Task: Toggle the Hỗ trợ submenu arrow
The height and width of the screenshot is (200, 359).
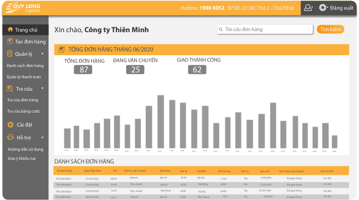Action: pyautogui.click(x=42, y=137)
